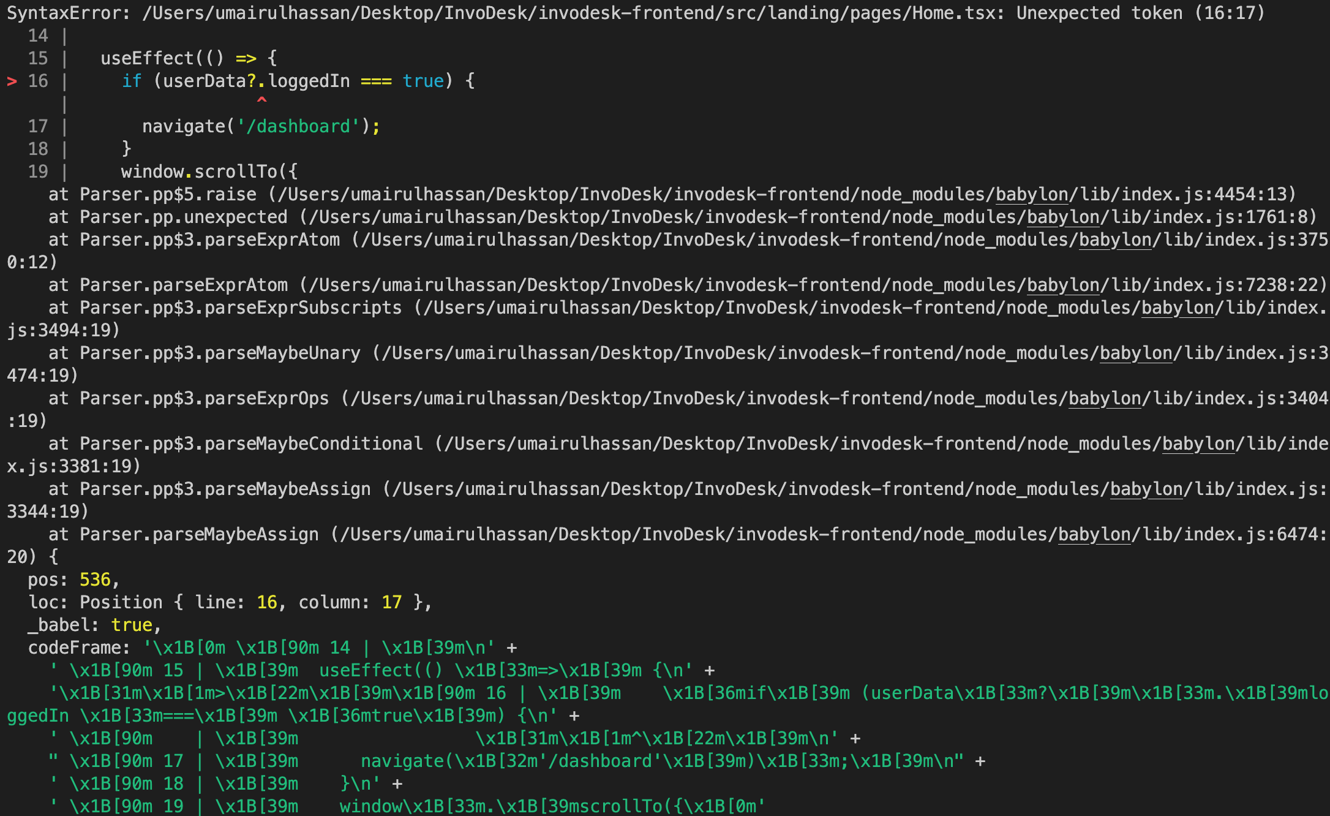Click the babylon link in Parser.pp$5.raise line
This screenshot has height=816, width=1330.
point(1032,195)
